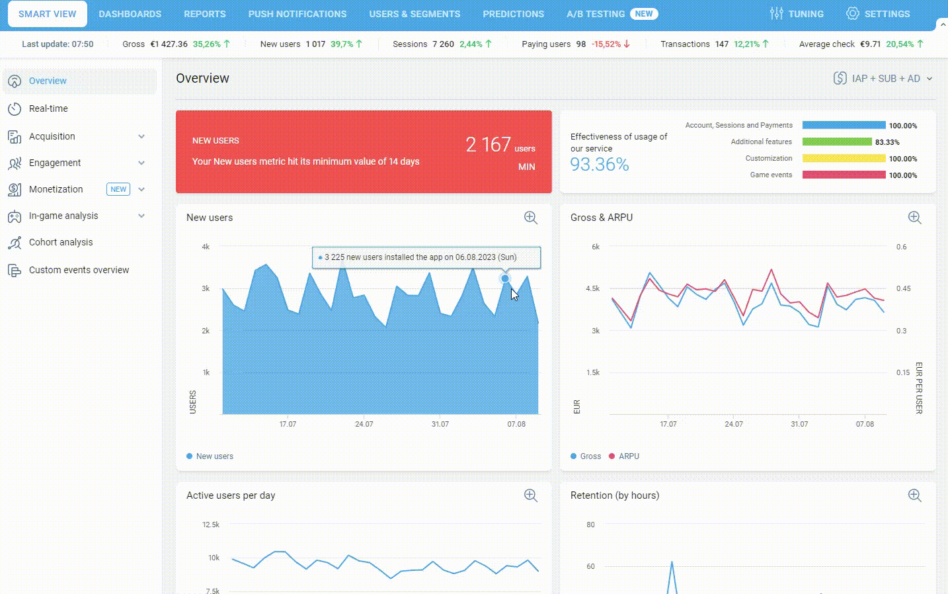Toggle the New users legend series

click(210, 456)
